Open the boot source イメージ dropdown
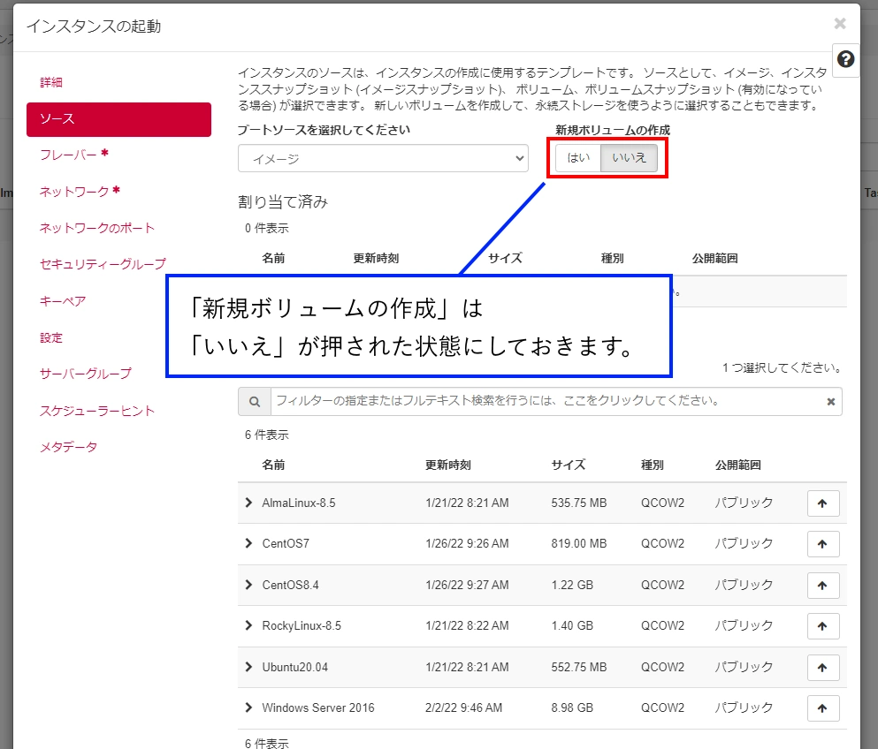This screenshot has width=878, height=749. (x=383, y=159)
